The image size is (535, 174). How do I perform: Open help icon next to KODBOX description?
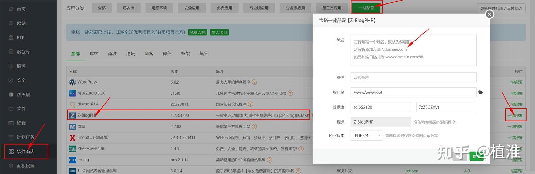click(290, 93)
